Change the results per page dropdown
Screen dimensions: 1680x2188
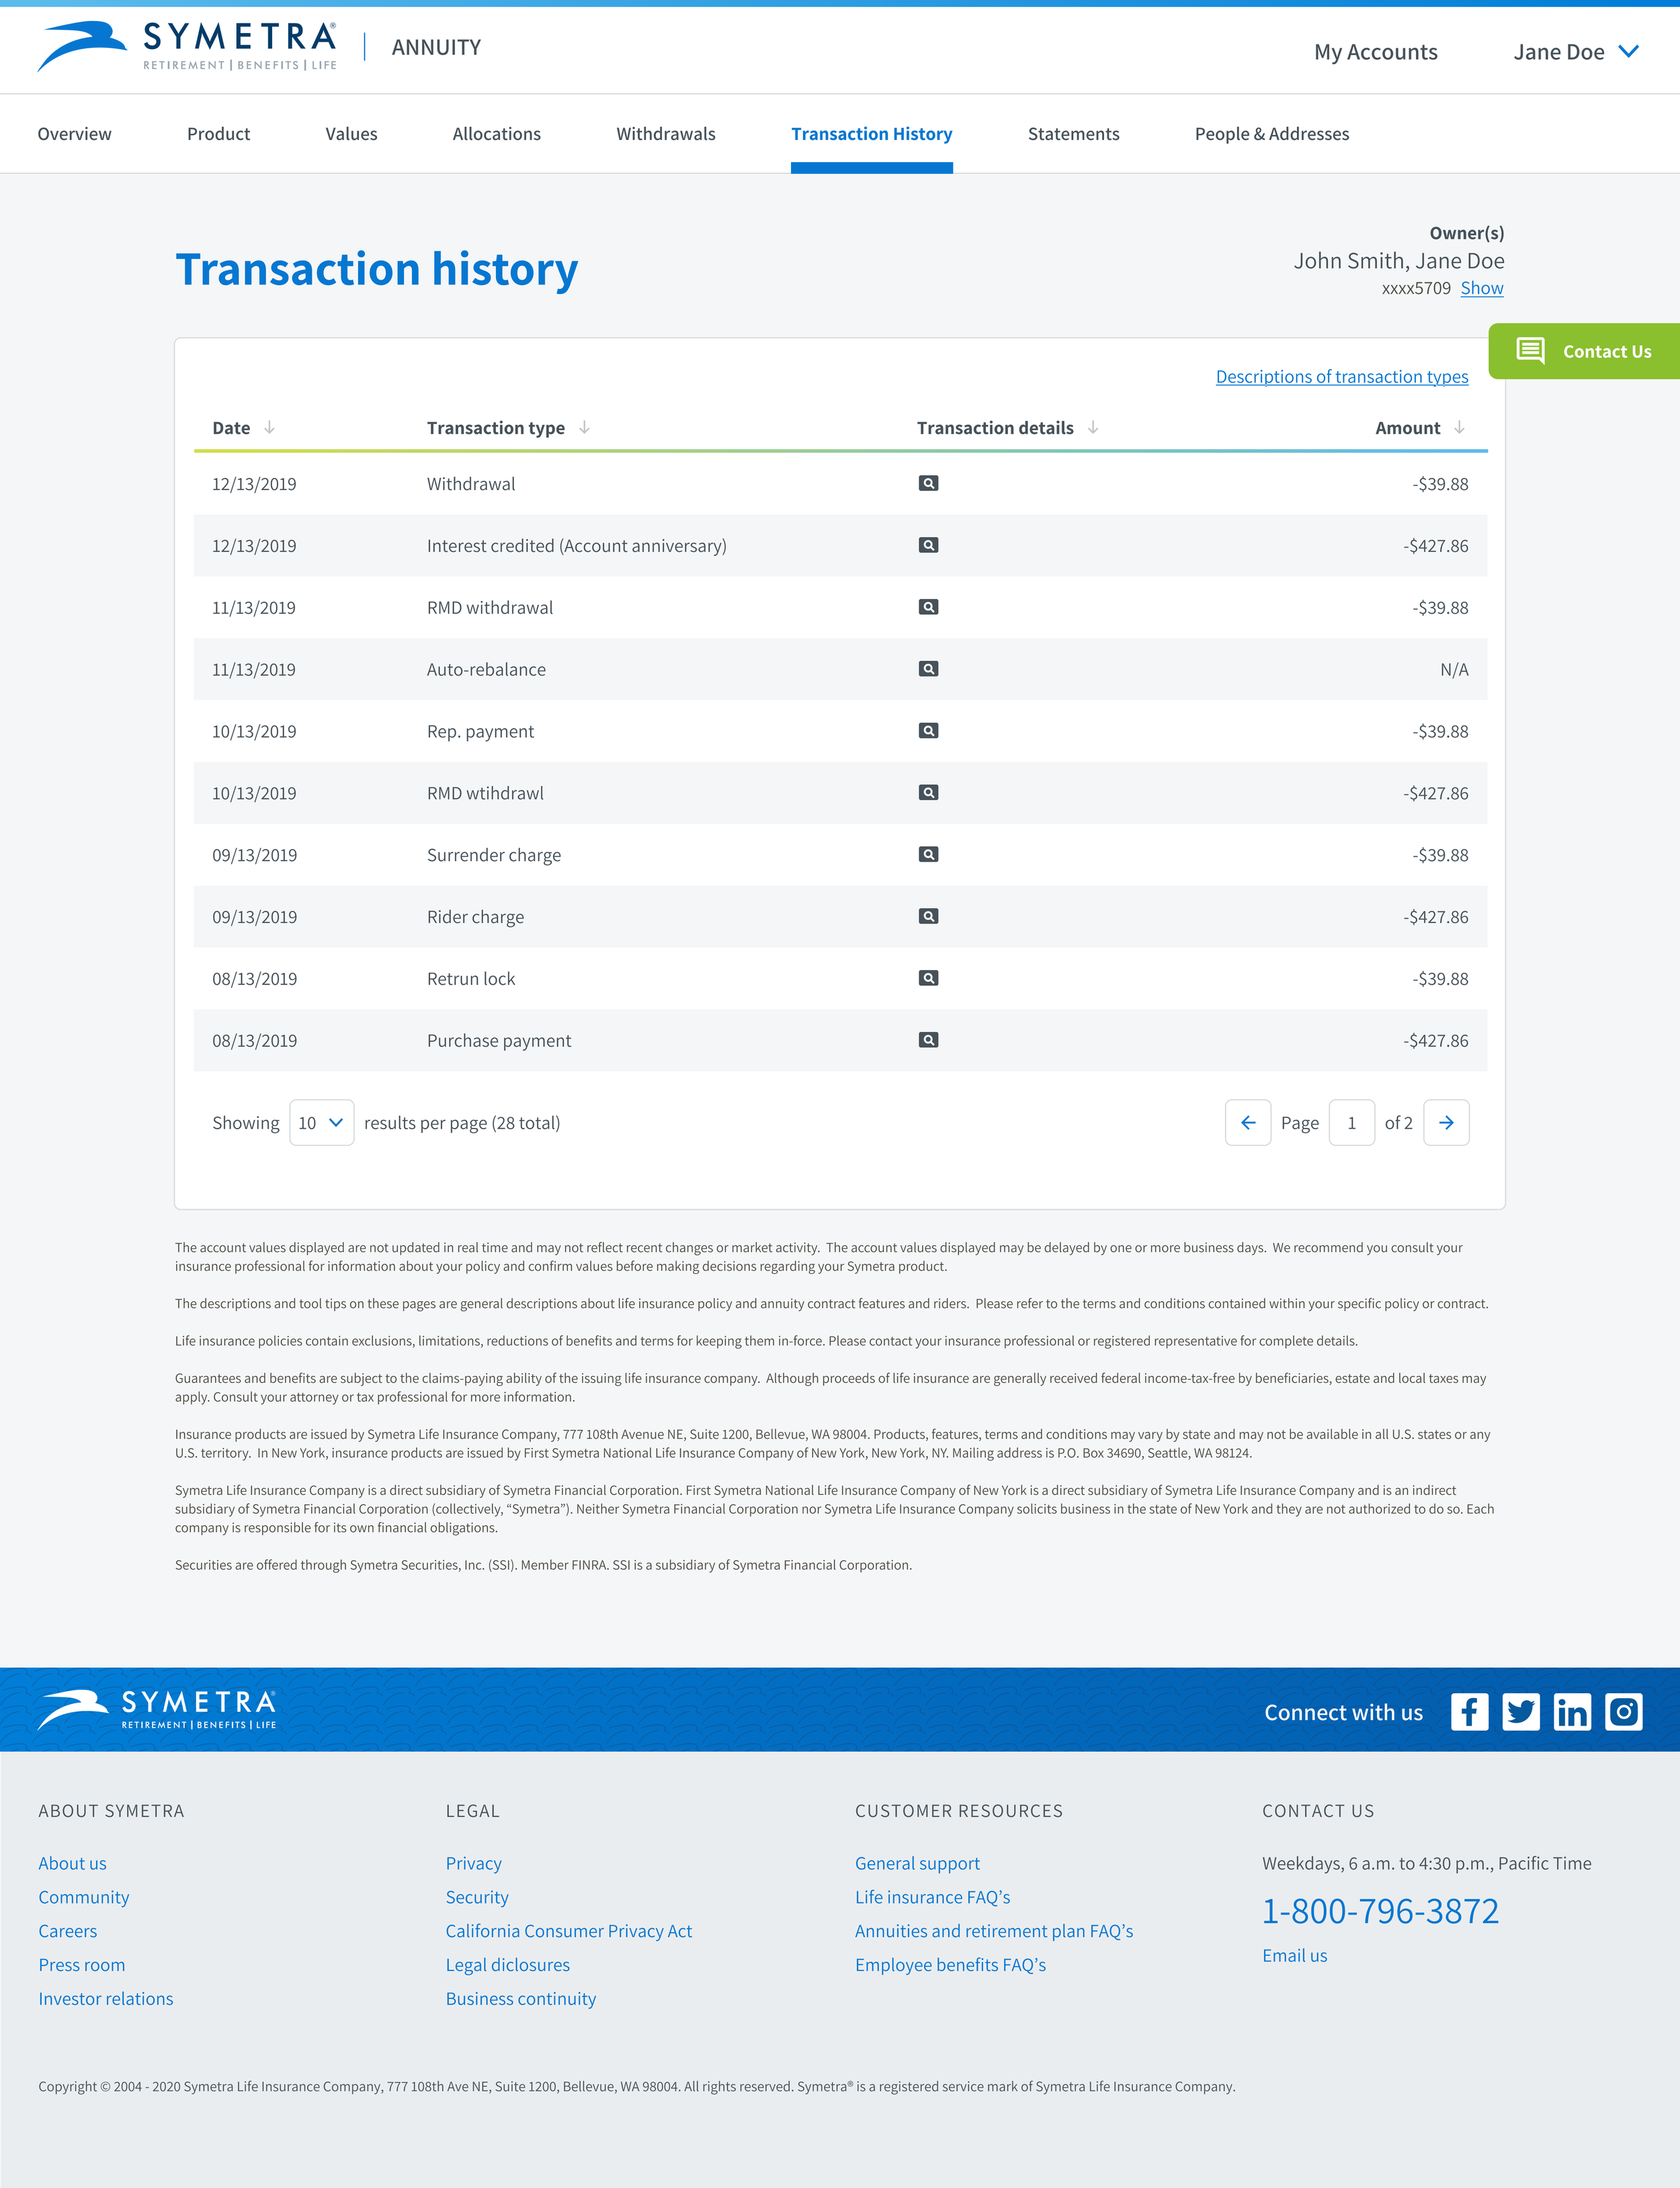(321, 1122)
